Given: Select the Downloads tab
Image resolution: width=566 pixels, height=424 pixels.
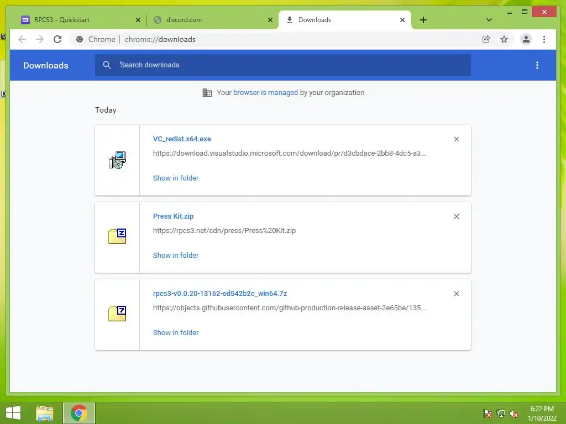Looking at the screenshot, I should pyautogui.click(x=345, y=20).
